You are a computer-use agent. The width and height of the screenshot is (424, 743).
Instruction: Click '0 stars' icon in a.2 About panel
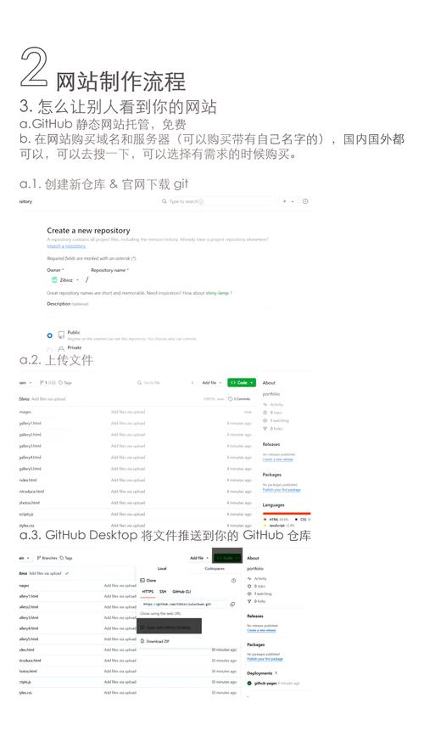pyautogui.click(x=265, y=413)
